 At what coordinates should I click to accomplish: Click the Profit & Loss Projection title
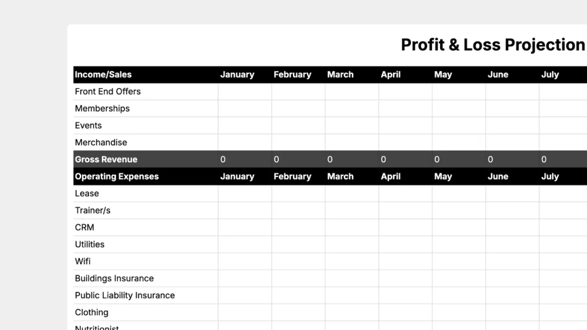click(x=493, y=45)
